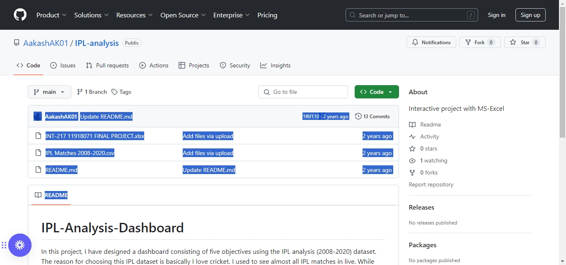
Task: Open the Enterprise menu
Action: [x=231, y=15]
